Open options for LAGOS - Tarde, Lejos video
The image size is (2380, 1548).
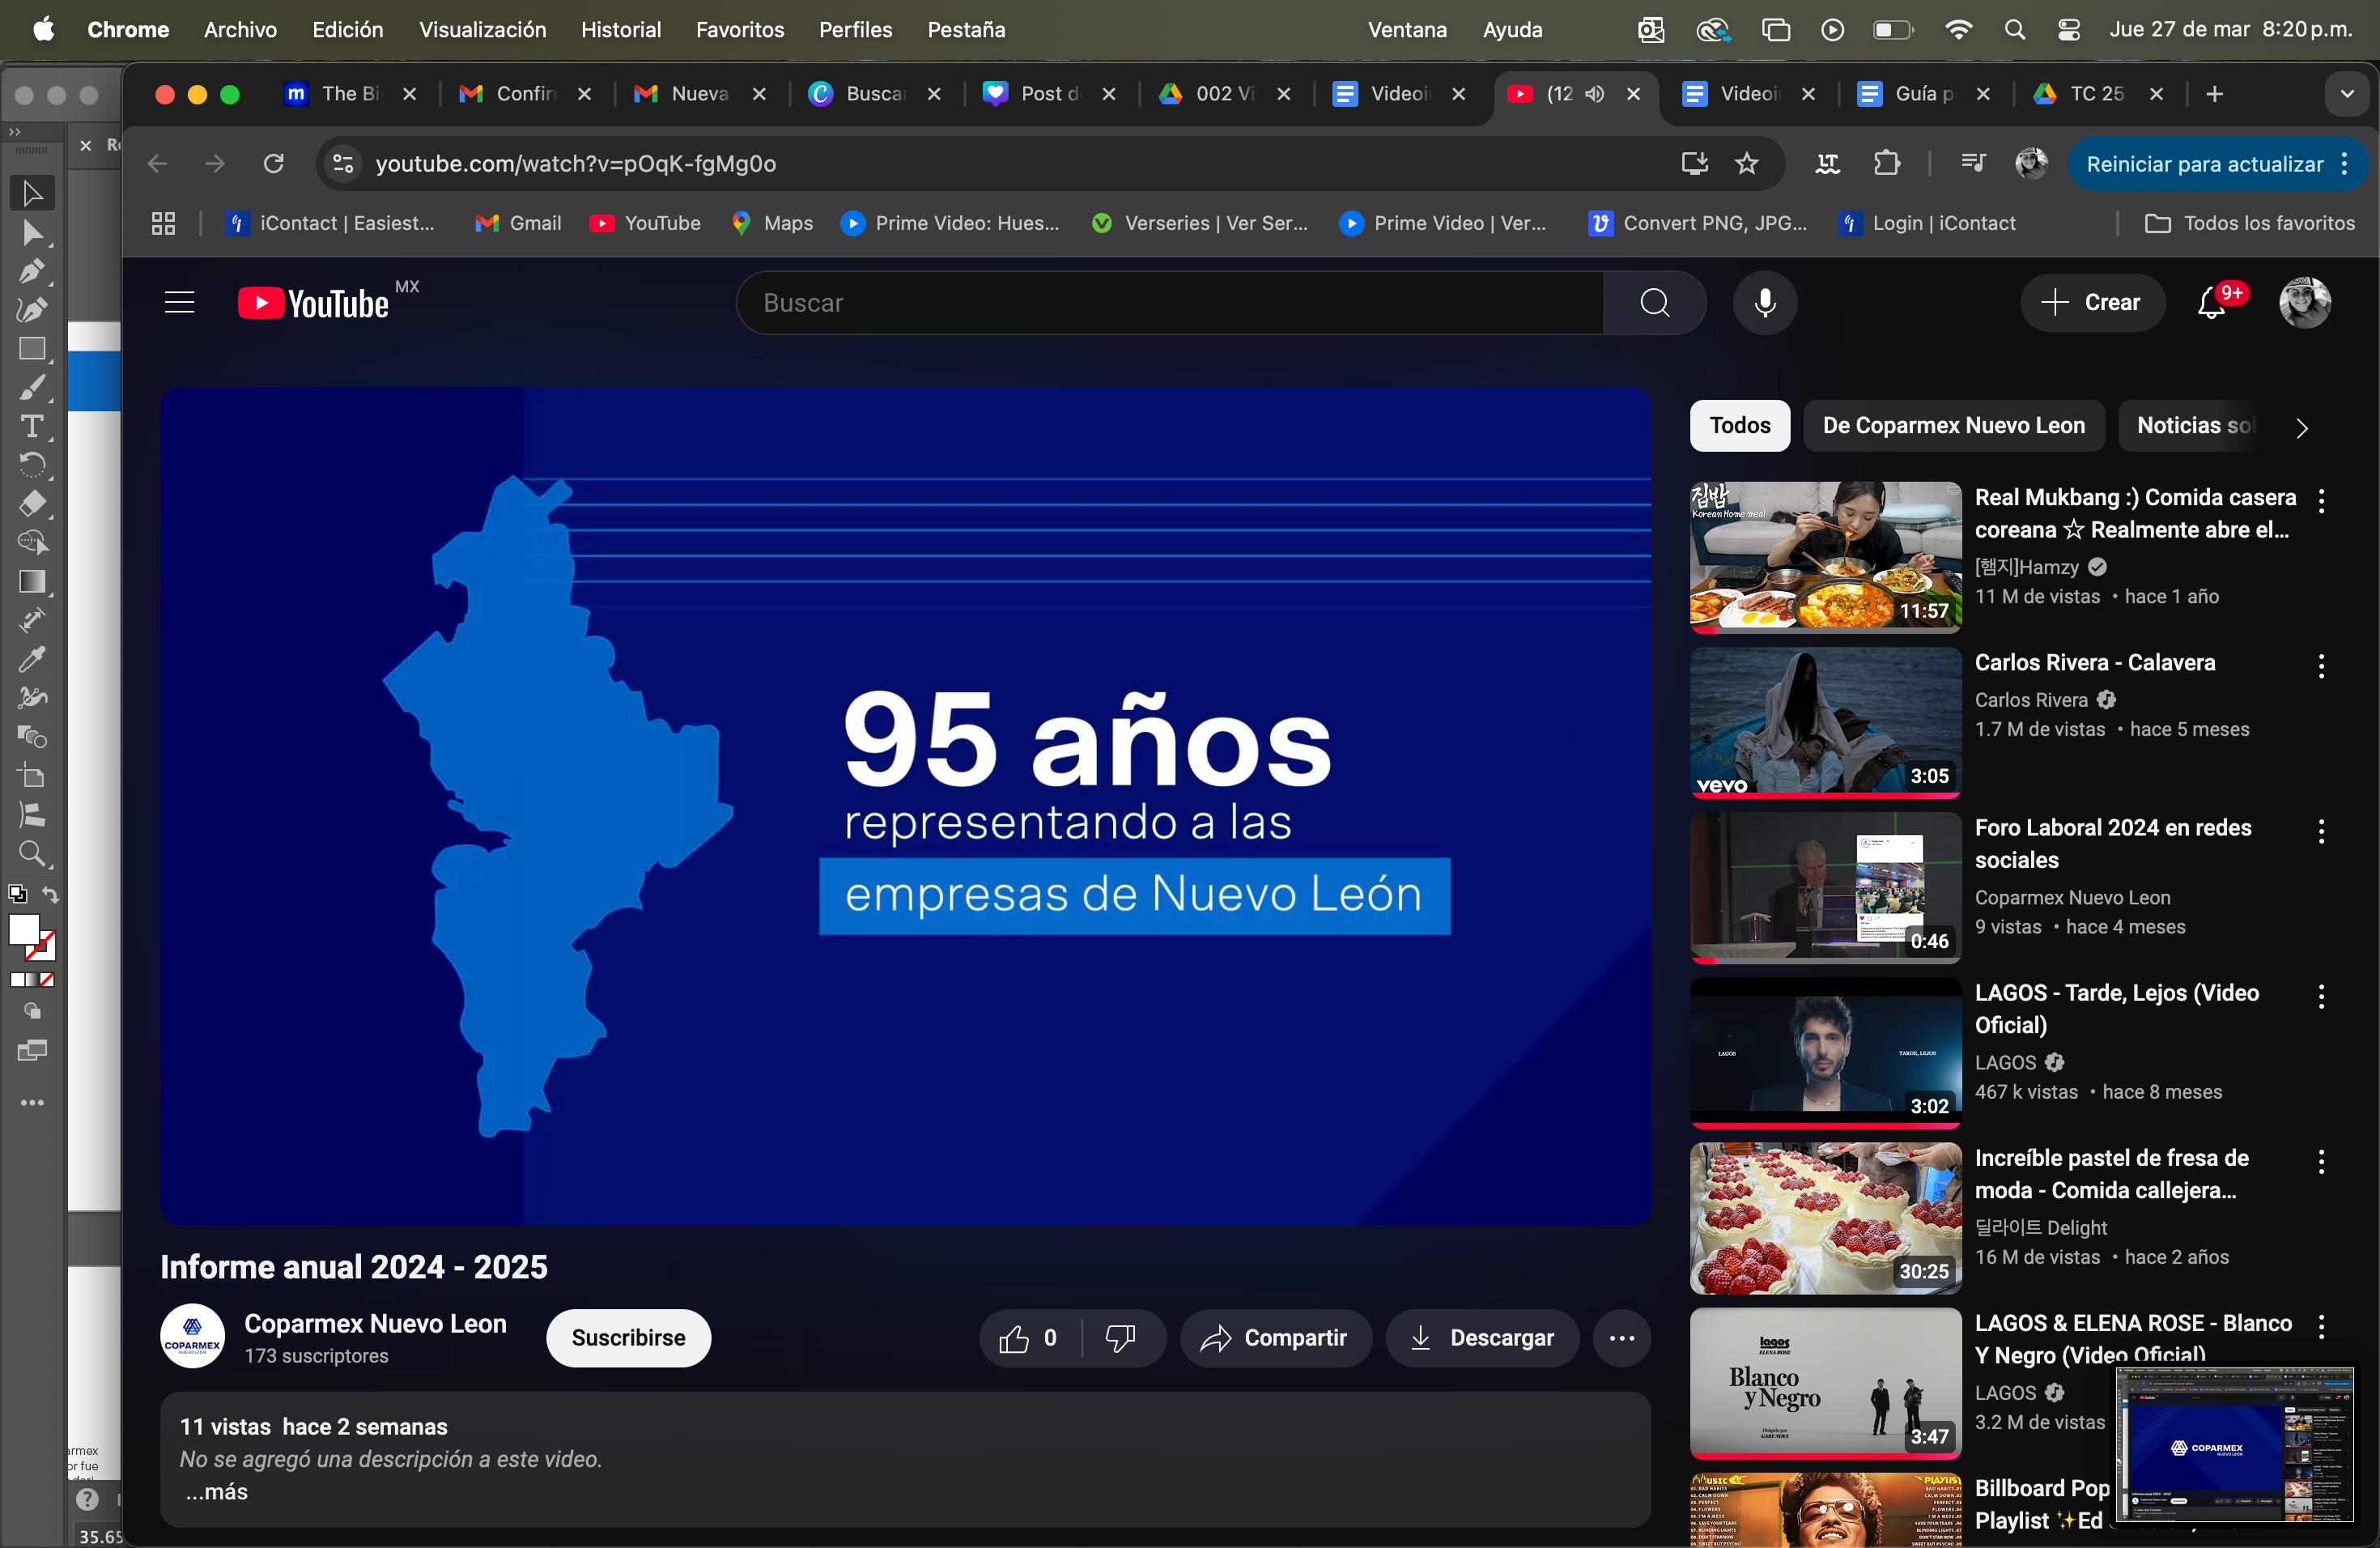tap(2321, 996)
